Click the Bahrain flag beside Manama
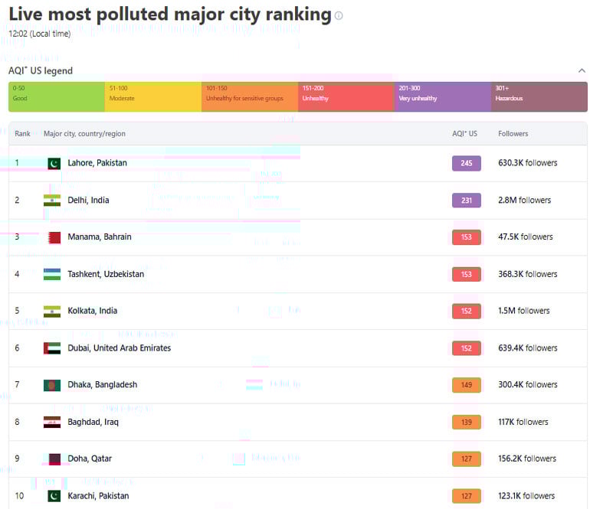Viewport: 590px width, 509px height. [x=53, y=237]
